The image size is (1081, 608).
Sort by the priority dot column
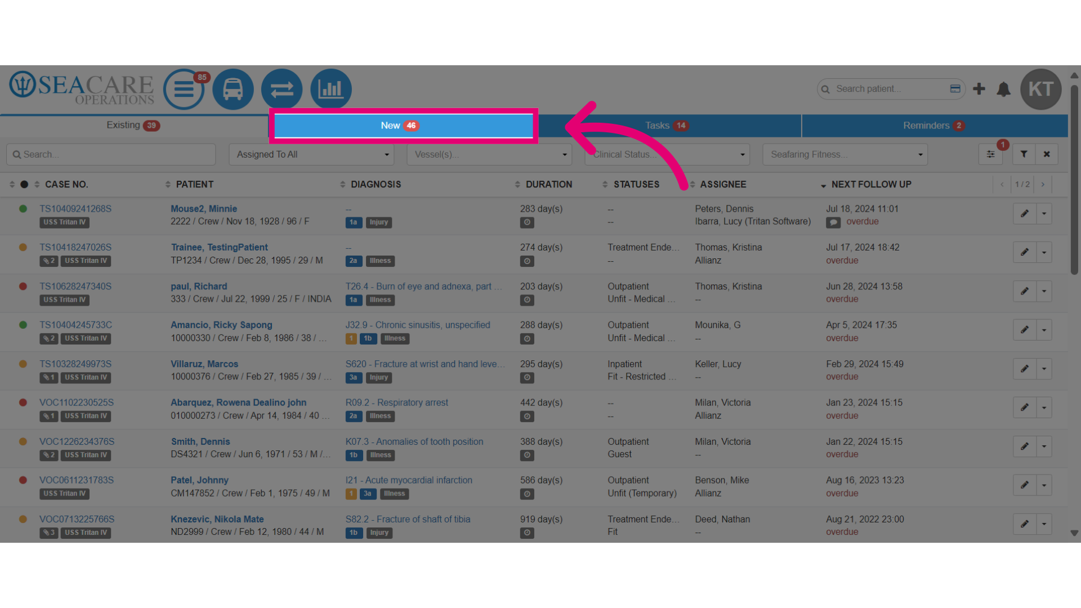point(24,184)
